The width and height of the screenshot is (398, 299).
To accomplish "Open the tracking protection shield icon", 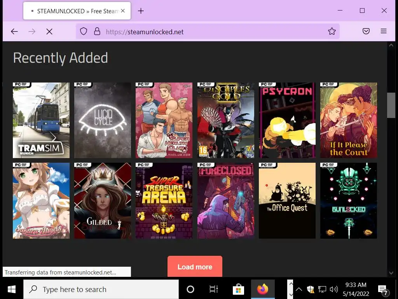I will pyautogui.click(x=84, y=32).
